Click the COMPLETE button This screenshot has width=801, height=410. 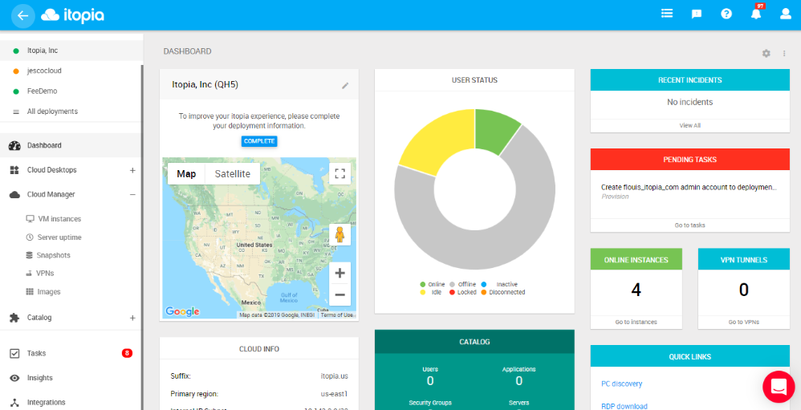(259, 141)
